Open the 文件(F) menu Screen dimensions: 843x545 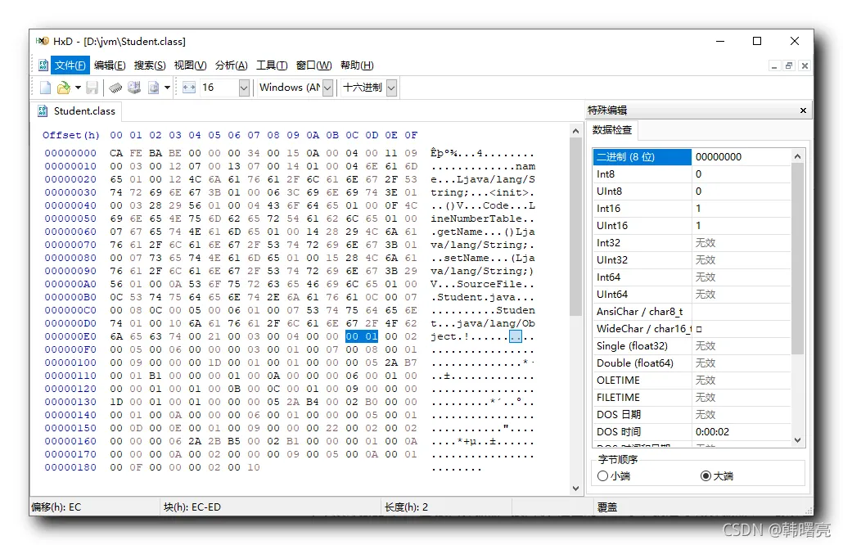coord(70,65)
